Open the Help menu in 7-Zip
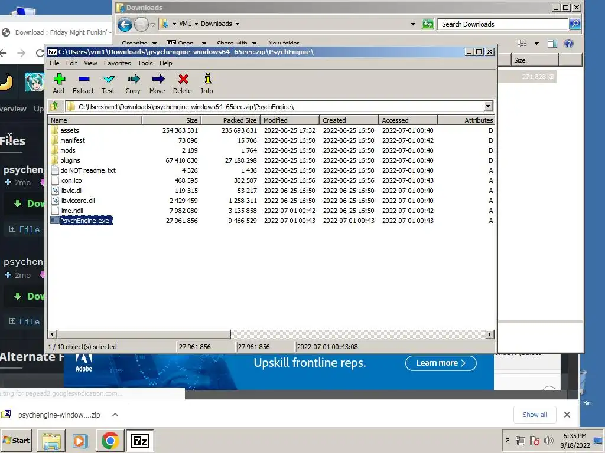The width and height of the screenshot is (605, 453). 166,63
